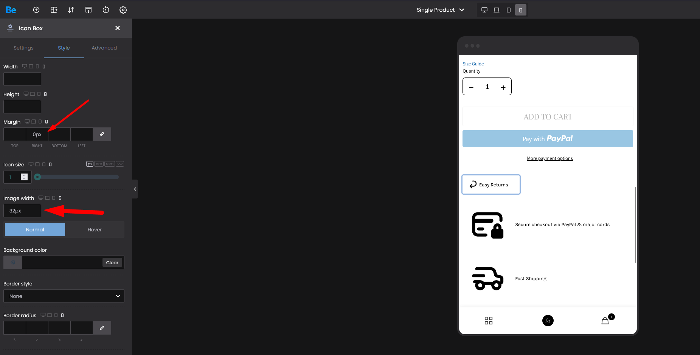The height and width of the screenshot is (355, 700).
Task: Click the Width input field
Action: click(x=22, y=79)
